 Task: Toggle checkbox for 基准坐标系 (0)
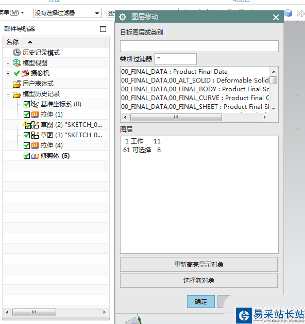click(x=27, y=104)
